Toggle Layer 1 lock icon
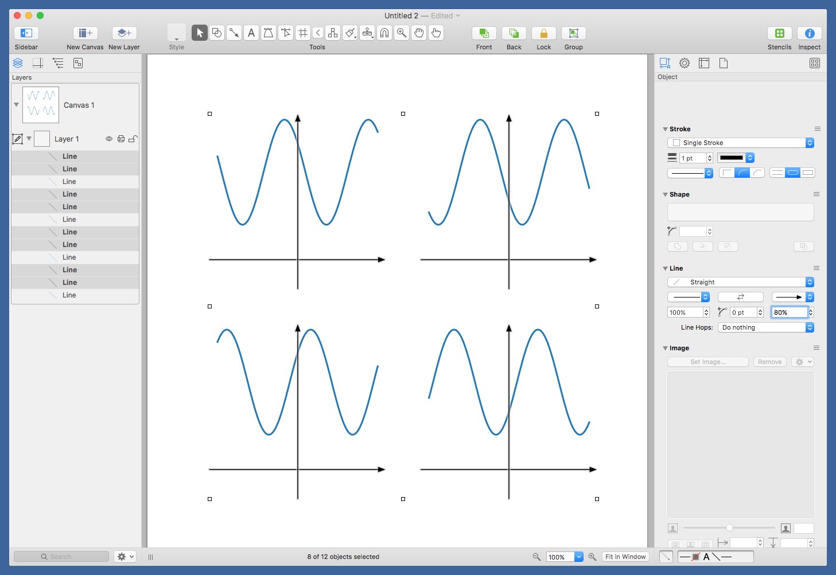The width and height of the screenshot is (836, 575). (133, 139)
